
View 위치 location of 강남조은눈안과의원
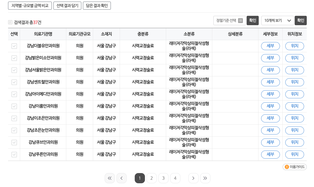(294, 130)
